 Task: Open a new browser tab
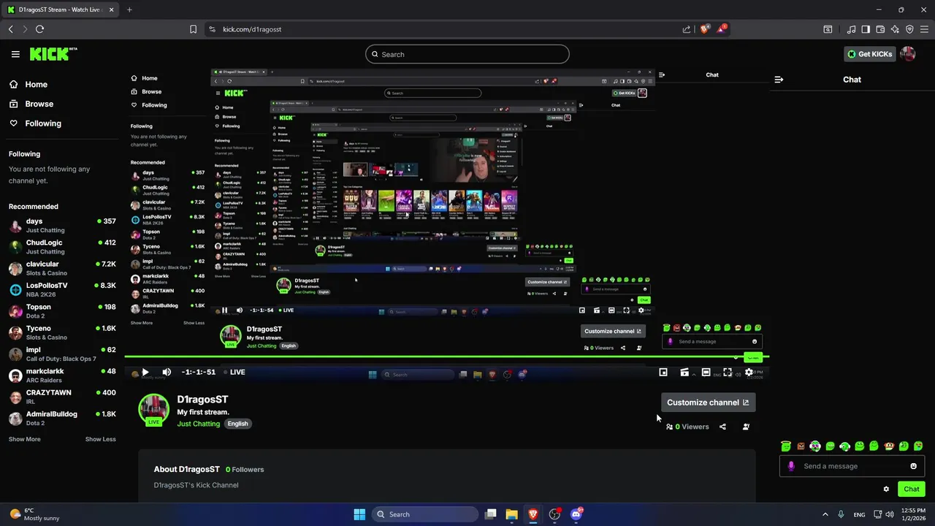point(129,9)
